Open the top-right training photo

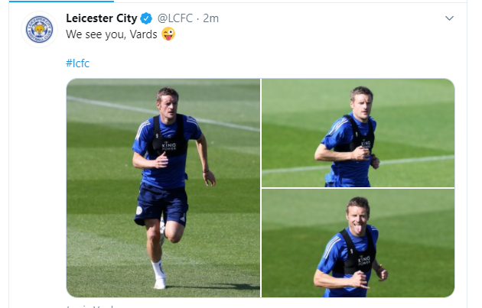tap(358, 133)
